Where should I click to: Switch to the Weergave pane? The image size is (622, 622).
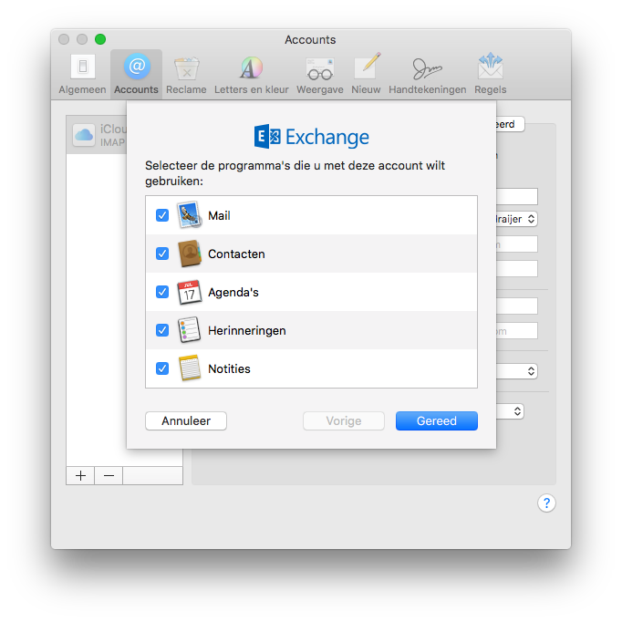pyautogui.click(x=320, y=75)
